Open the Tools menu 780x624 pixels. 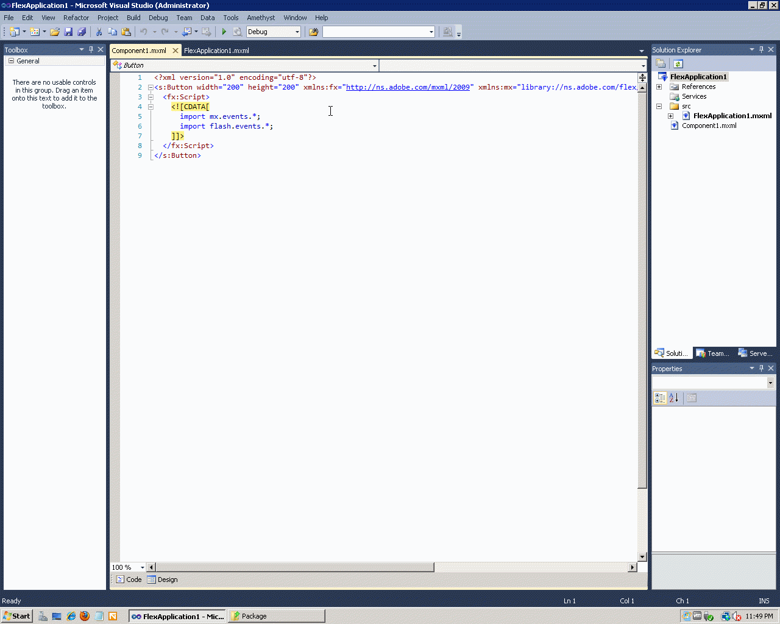coord(231,18)
